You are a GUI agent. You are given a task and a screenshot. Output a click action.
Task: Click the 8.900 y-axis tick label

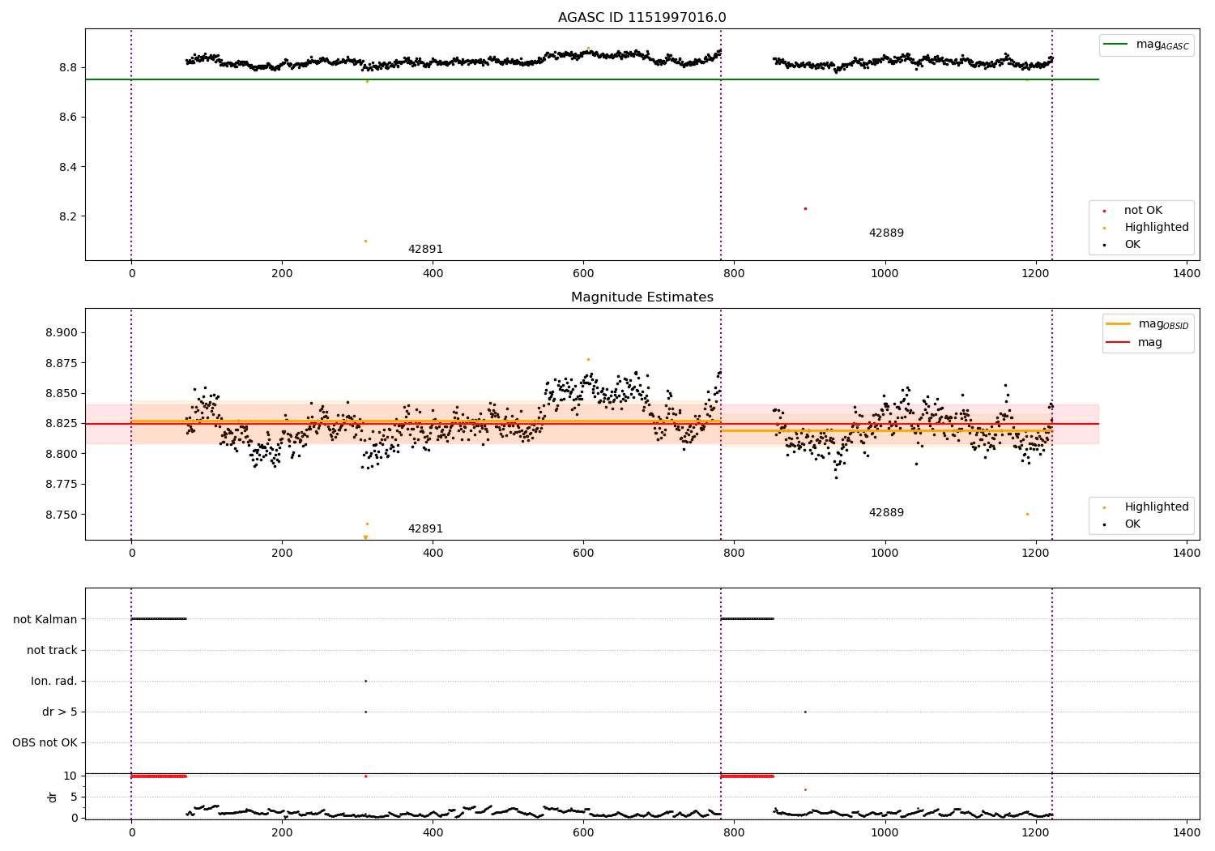point(62,333)
